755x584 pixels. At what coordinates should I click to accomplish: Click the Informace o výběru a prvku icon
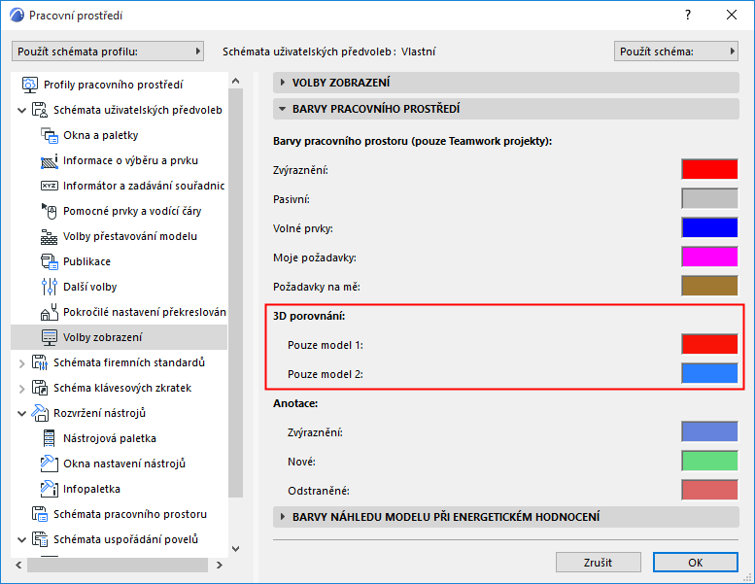[50, 160]
